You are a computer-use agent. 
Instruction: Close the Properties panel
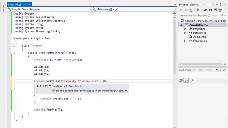[x=224, y=70]
